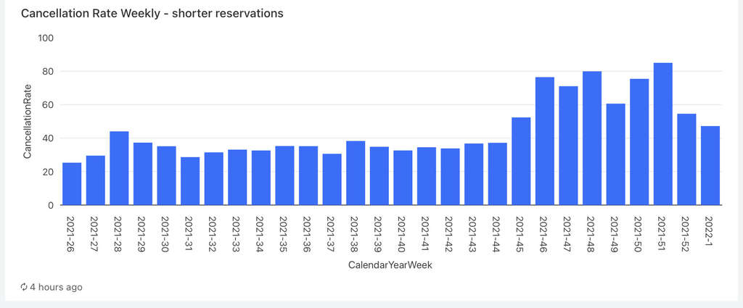Image resolution: width=743 pixels, height=308 pixels.
Task: Click the 2021-28 week bar
Action: [119, 168]
